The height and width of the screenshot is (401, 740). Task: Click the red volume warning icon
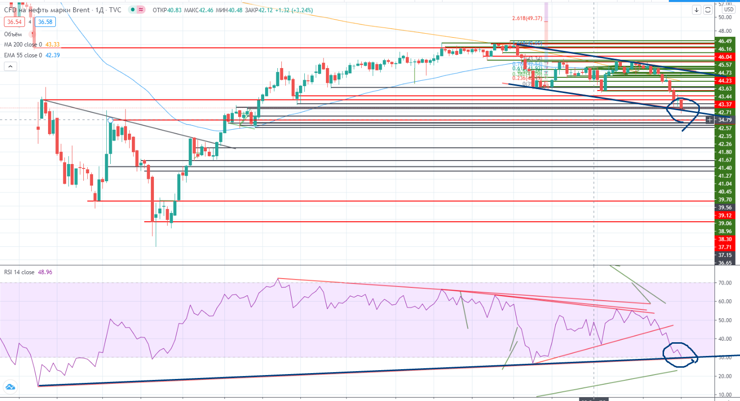pos(32,34)
